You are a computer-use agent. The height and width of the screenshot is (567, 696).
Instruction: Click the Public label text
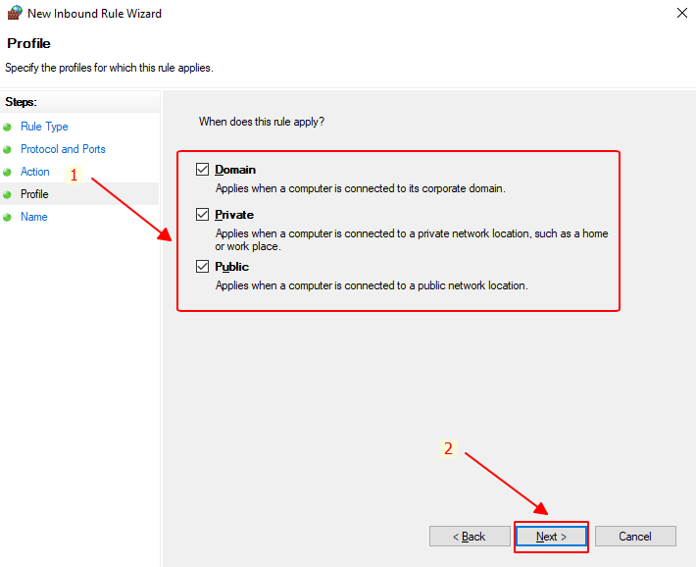(x=231, y=267)
